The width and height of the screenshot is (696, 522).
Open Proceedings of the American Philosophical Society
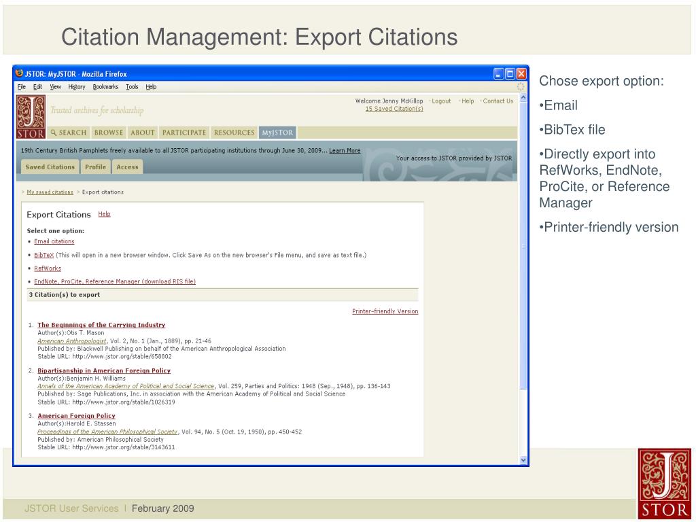pos(108,432)
